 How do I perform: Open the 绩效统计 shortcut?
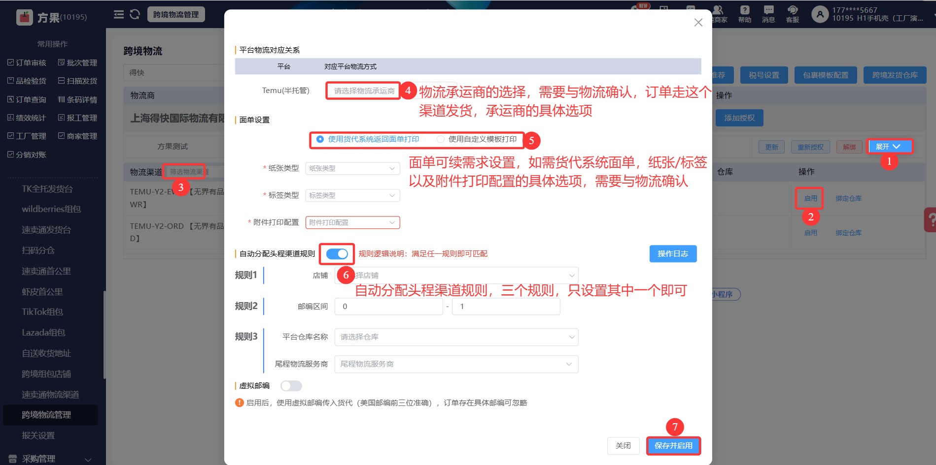click(27, 118)
